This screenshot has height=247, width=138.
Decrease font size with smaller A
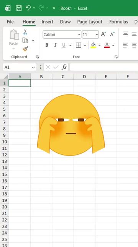112,34
